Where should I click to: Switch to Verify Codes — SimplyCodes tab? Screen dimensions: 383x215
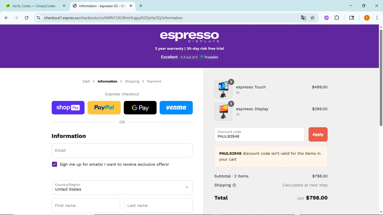tap(34, 6)
